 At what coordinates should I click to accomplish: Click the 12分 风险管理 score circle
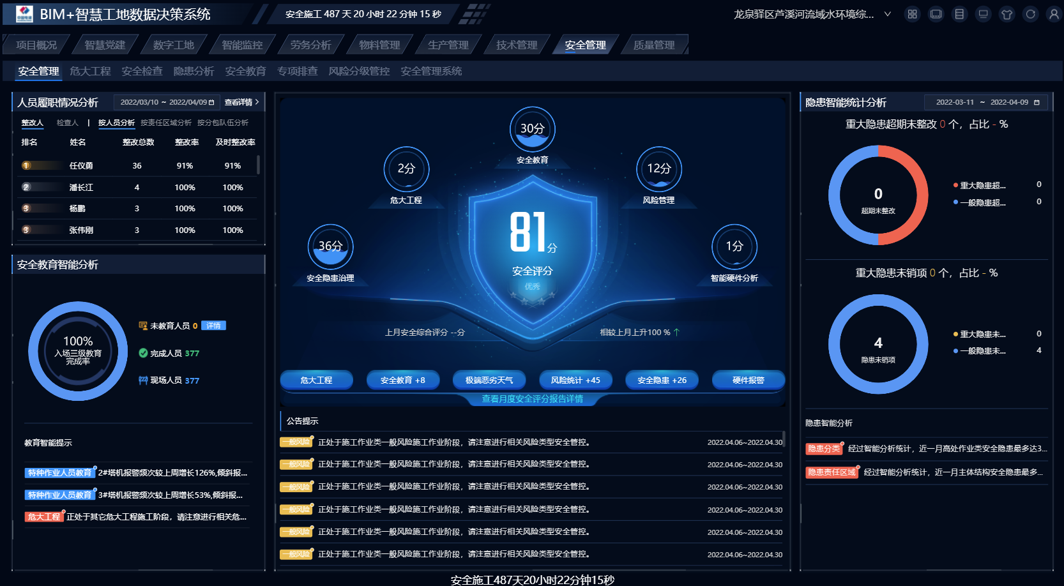coord(658,169)
